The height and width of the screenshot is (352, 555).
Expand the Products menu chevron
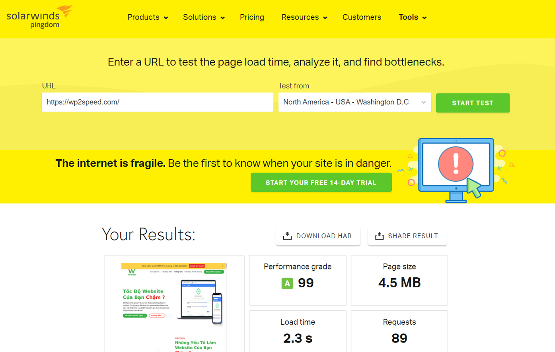pos(166,18)
